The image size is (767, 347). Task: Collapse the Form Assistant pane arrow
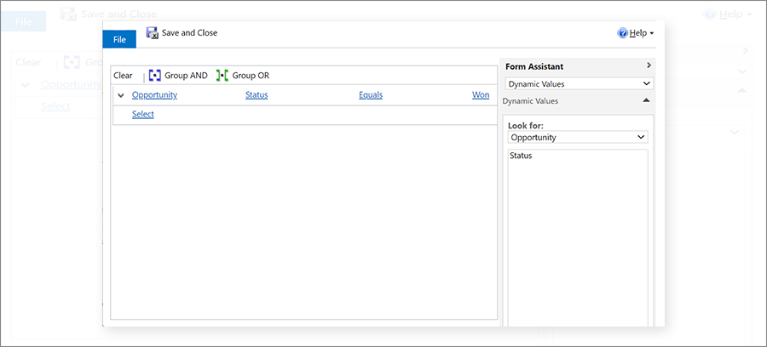click(x=649, y=65)
